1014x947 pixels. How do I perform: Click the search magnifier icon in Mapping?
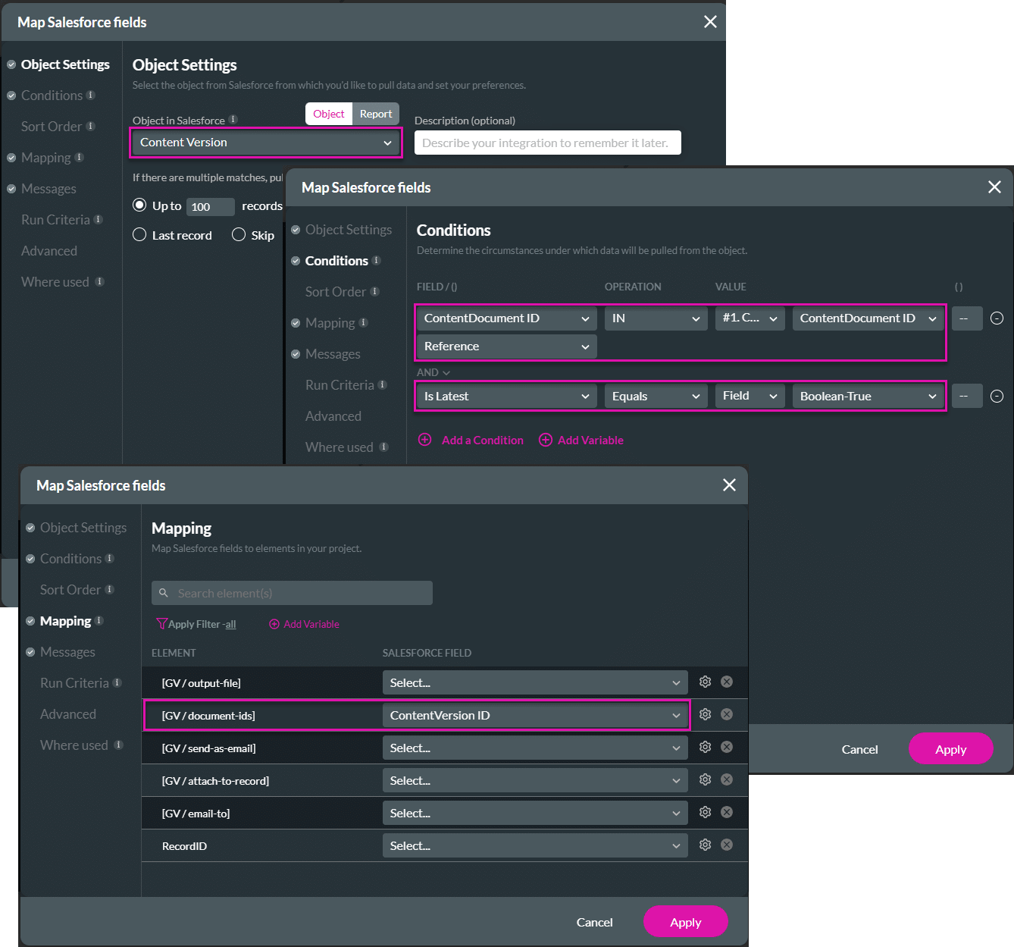(164, 593)
